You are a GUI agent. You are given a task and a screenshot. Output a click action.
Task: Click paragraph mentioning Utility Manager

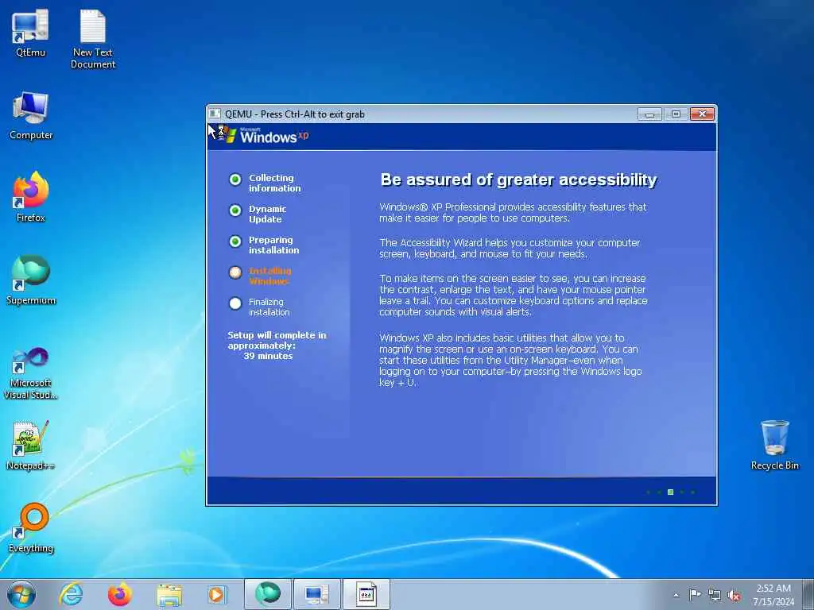[510, 361]
